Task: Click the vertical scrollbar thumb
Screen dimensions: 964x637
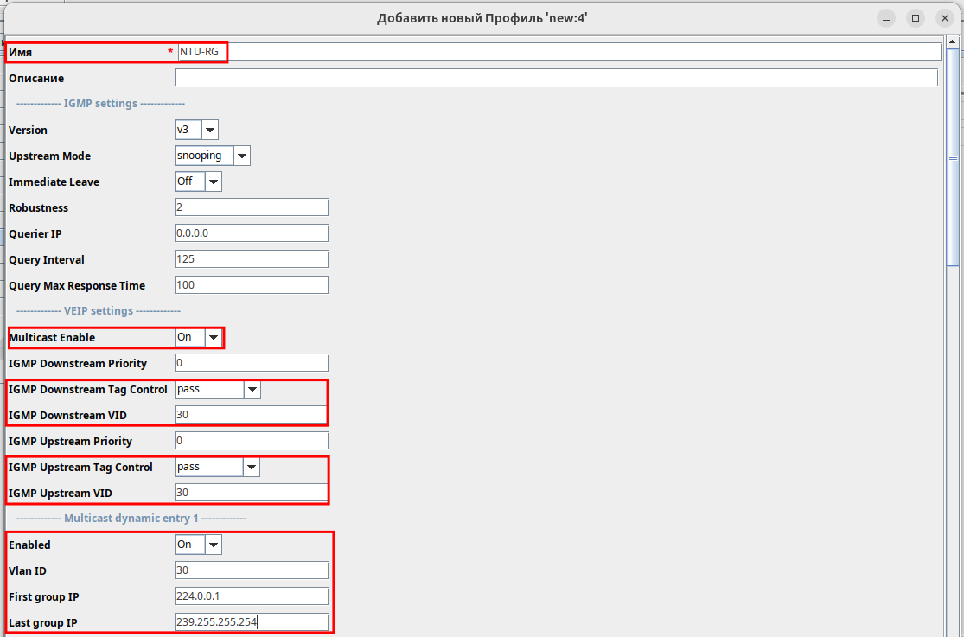Action: pos(953,157)
